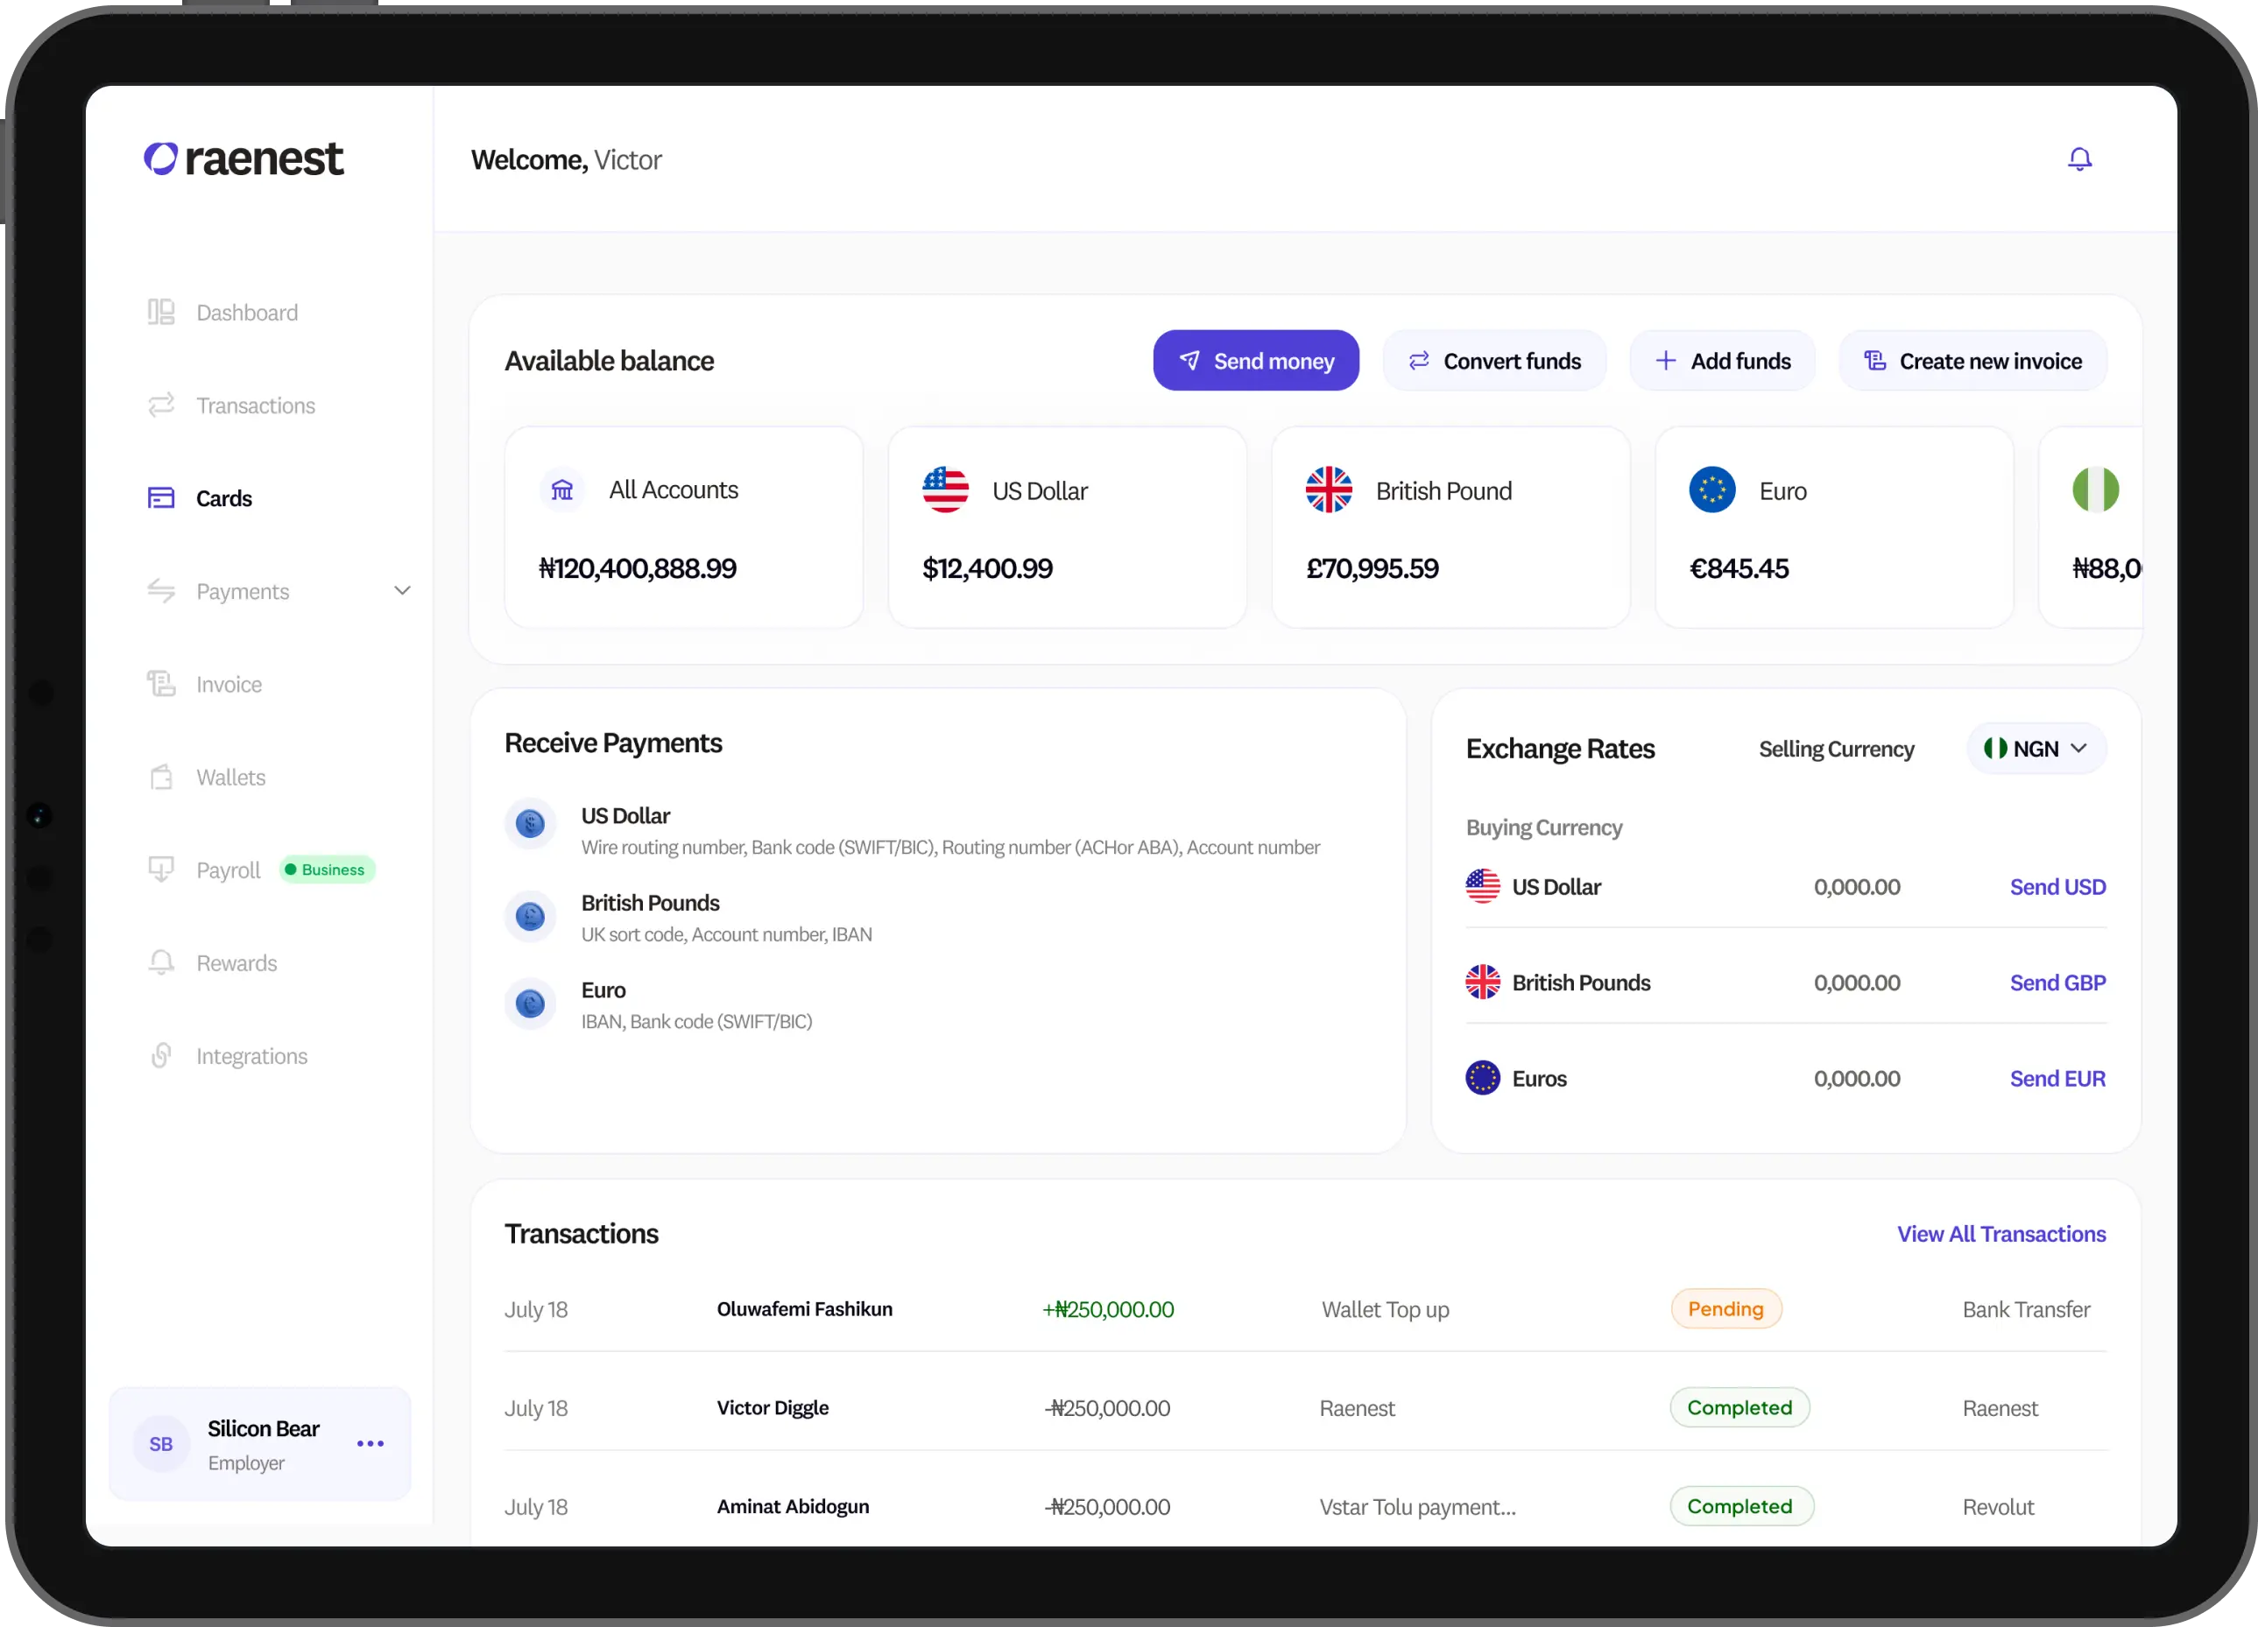Select the British Pound balance card

[x=1450, y=527]
